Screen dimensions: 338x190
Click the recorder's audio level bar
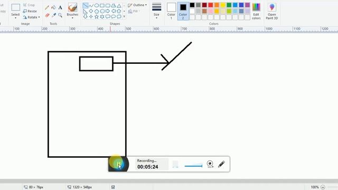193,166
